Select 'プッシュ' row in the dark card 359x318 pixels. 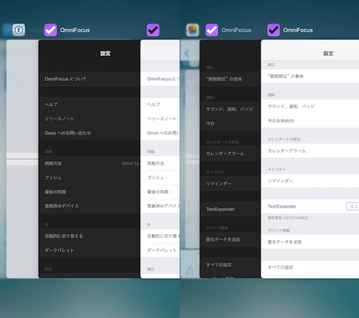[x=90, y=178]
